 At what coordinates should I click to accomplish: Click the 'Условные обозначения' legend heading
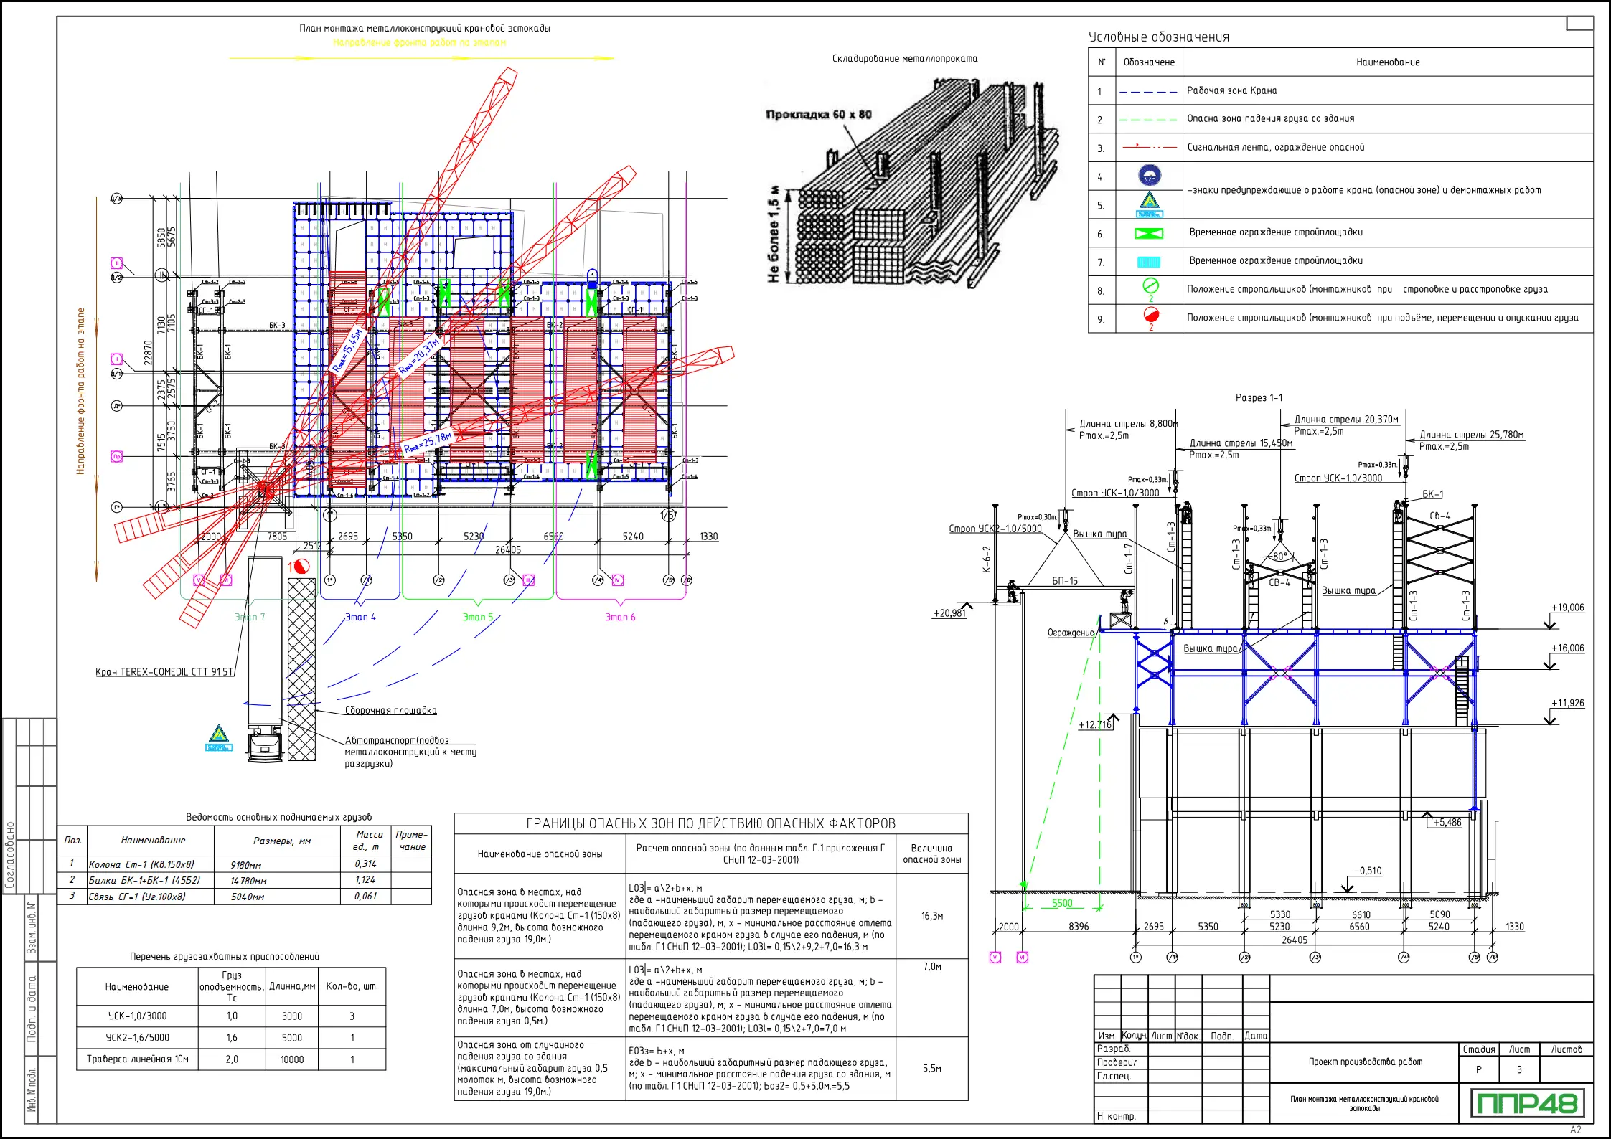tap(1158, 37)
